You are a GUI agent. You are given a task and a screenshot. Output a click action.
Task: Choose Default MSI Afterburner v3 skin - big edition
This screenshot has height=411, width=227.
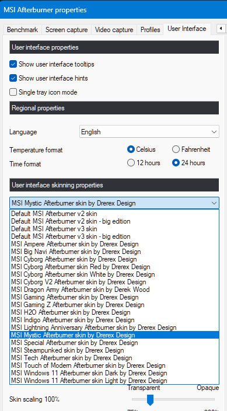point(114,236)
